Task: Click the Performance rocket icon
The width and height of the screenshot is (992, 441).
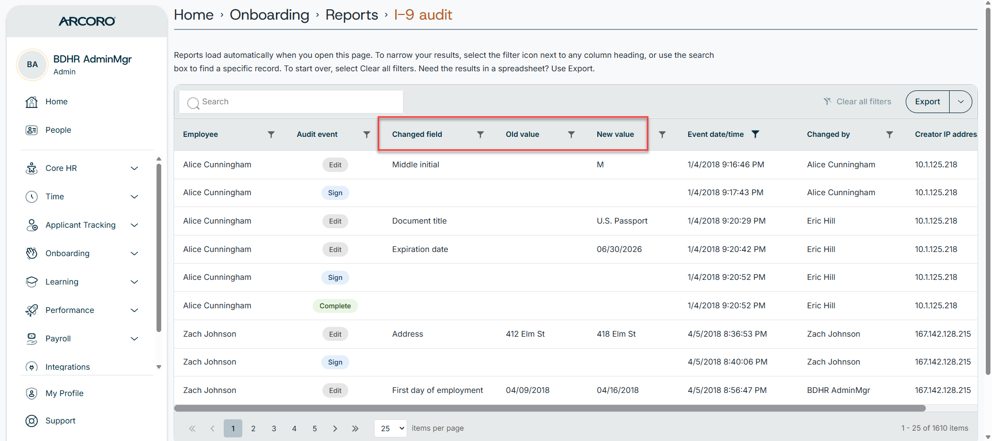Action: tap(32, 310)
